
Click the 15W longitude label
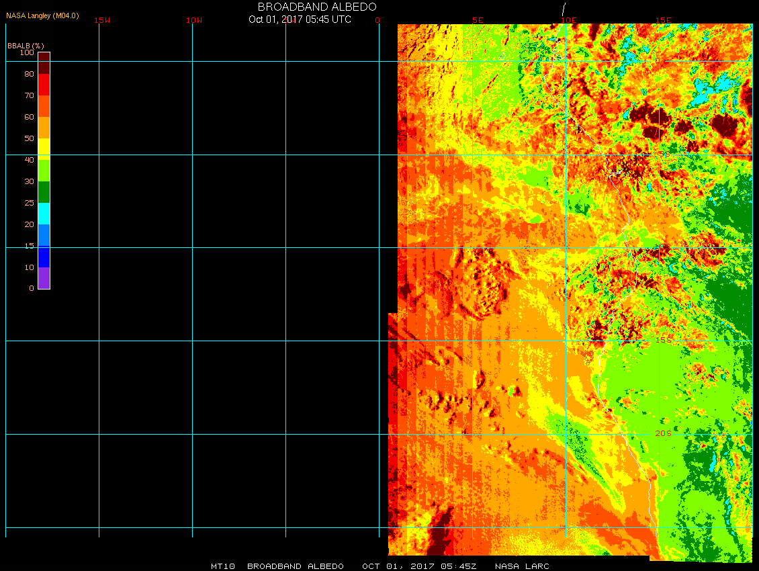(x=102, y=20)
